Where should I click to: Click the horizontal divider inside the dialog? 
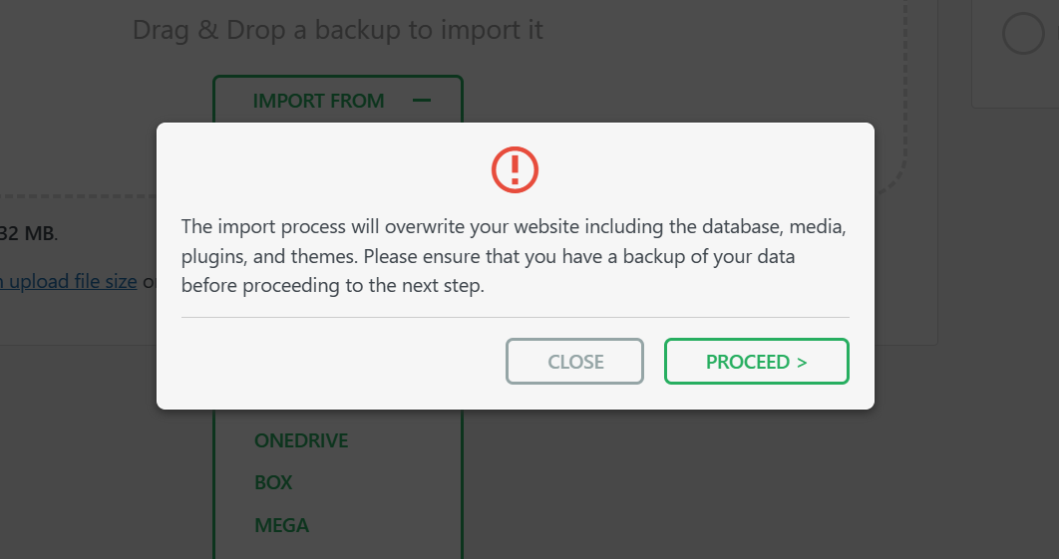tap(515, 317)
